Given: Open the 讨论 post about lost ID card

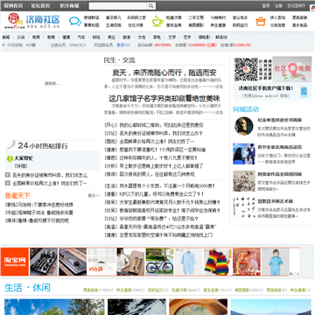Looking at the screenshot, I should 153,133.
